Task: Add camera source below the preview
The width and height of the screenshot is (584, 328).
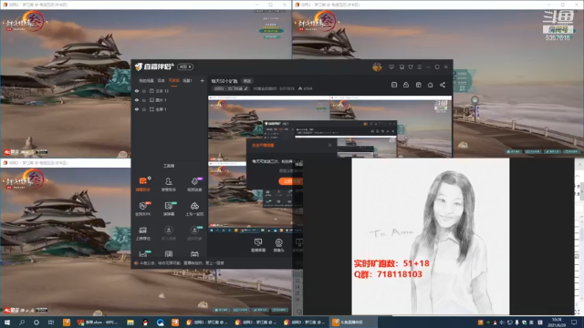Action: pos(278,245)
